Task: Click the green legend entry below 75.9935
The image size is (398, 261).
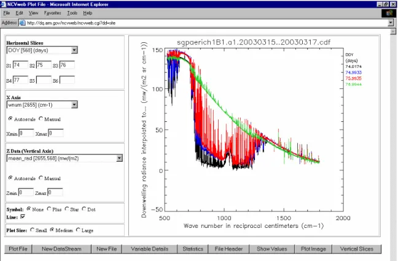Action: click(x=353, y=85)
